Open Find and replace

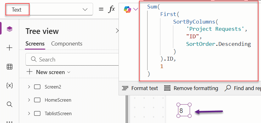pos(243,88)
